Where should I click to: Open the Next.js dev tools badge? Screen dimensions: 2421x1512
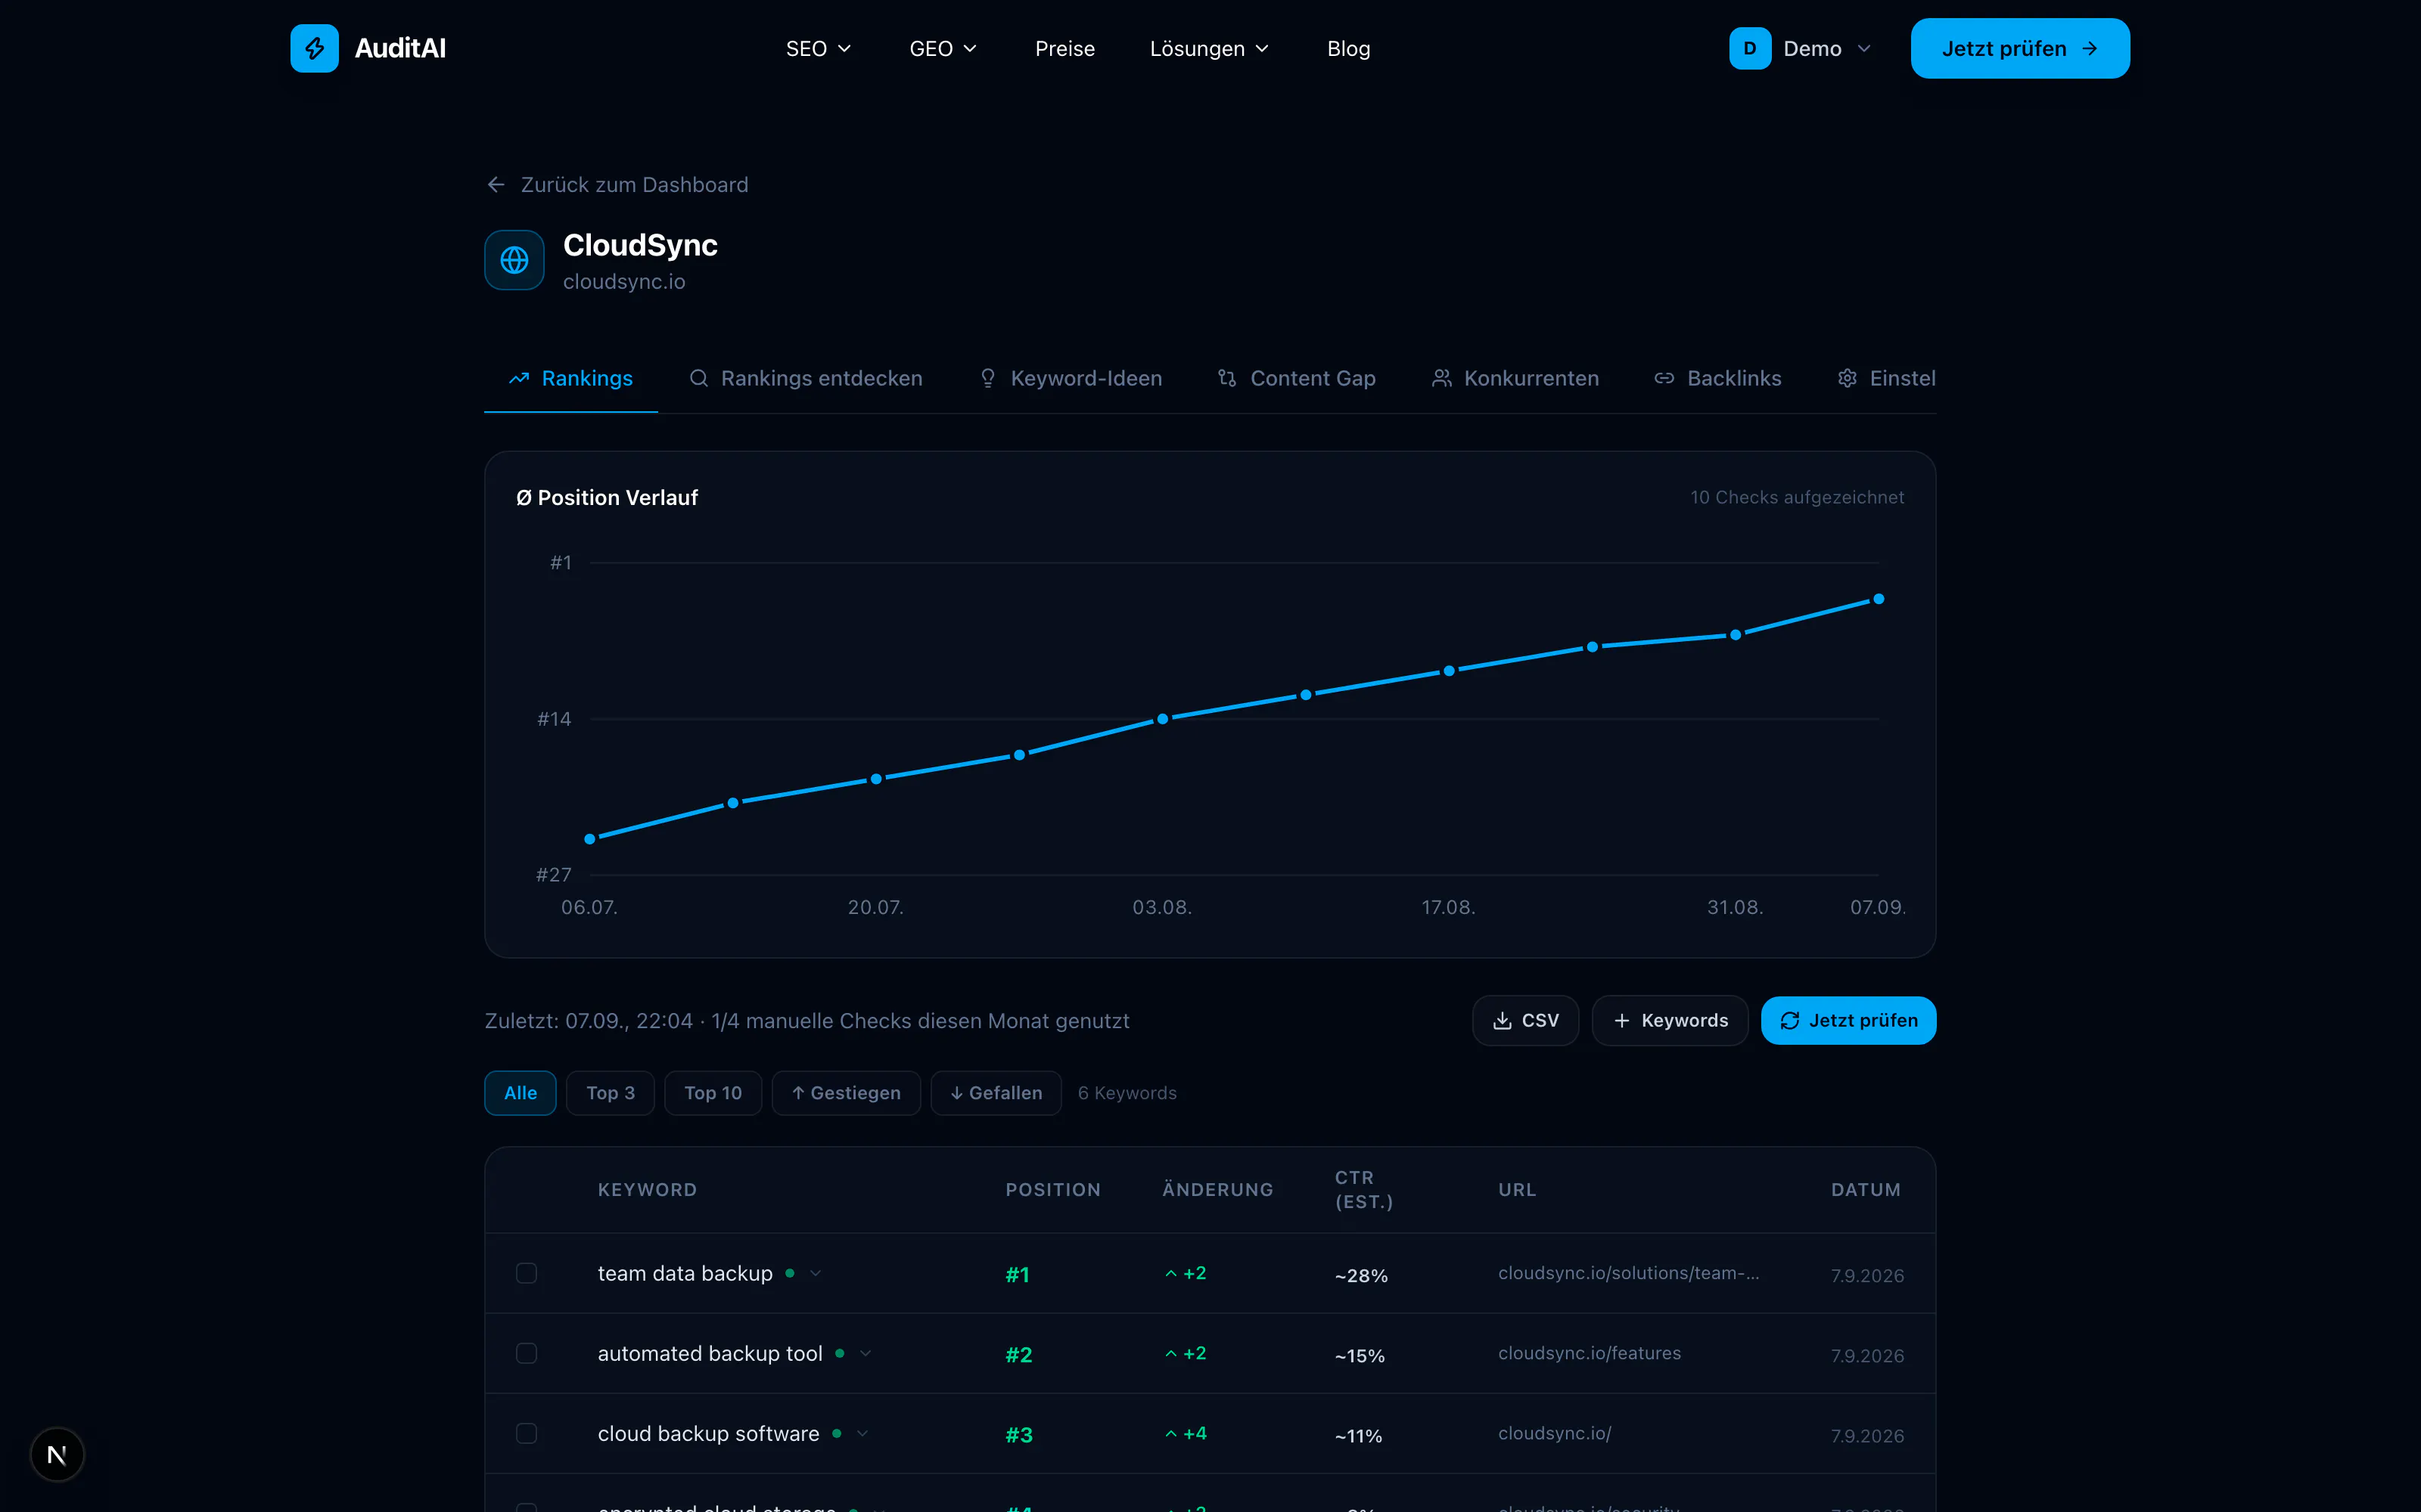pyautogui.click(x=57, y=1454)
